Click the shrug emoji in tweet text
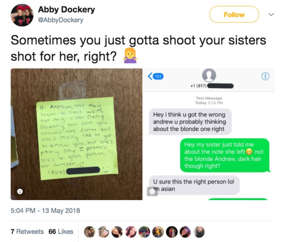The height and width of the screenshot is (242, 287). [x=130, y=56]
